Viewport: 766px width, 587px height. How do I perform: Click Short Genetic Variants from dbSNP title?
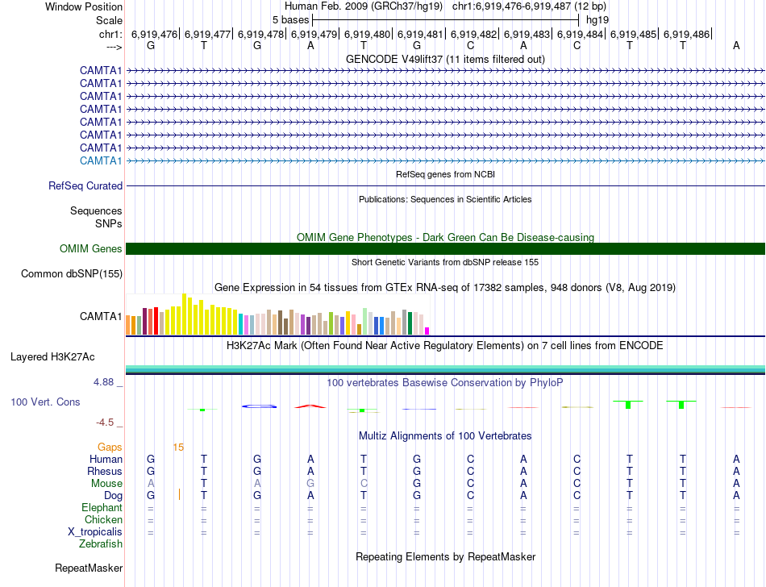445,262
